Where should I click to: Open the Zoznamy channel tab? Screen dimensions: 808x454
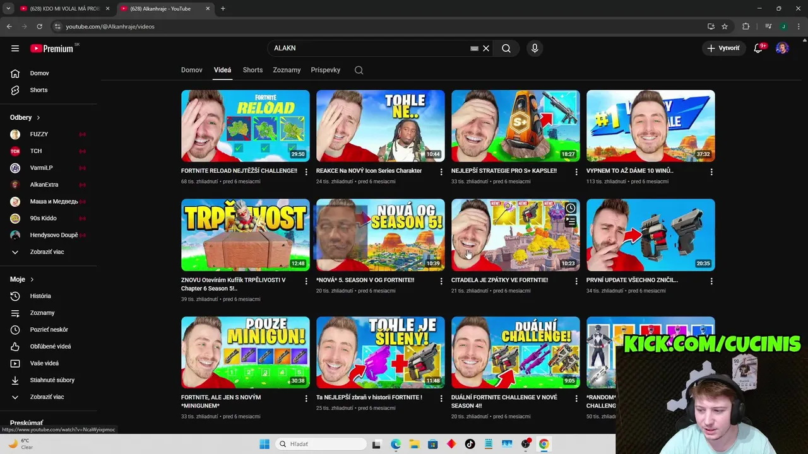[x=287, y=70]
